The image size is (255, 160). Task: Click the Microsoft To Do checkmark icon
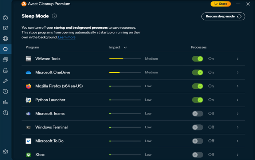click(x=28, y=141)
